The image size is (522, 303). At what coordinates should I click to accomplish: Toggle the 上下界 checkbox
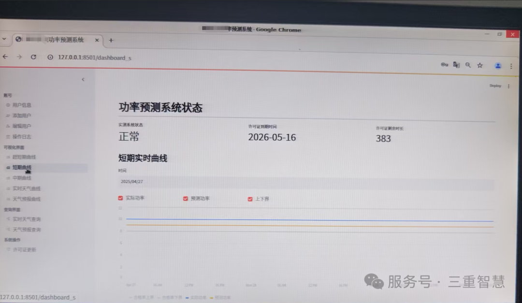(250, 199)
